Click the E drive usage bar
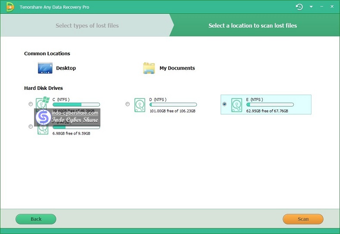Image resolution: width=340 pixels, height=234 pixels. (x=270, y=104)
